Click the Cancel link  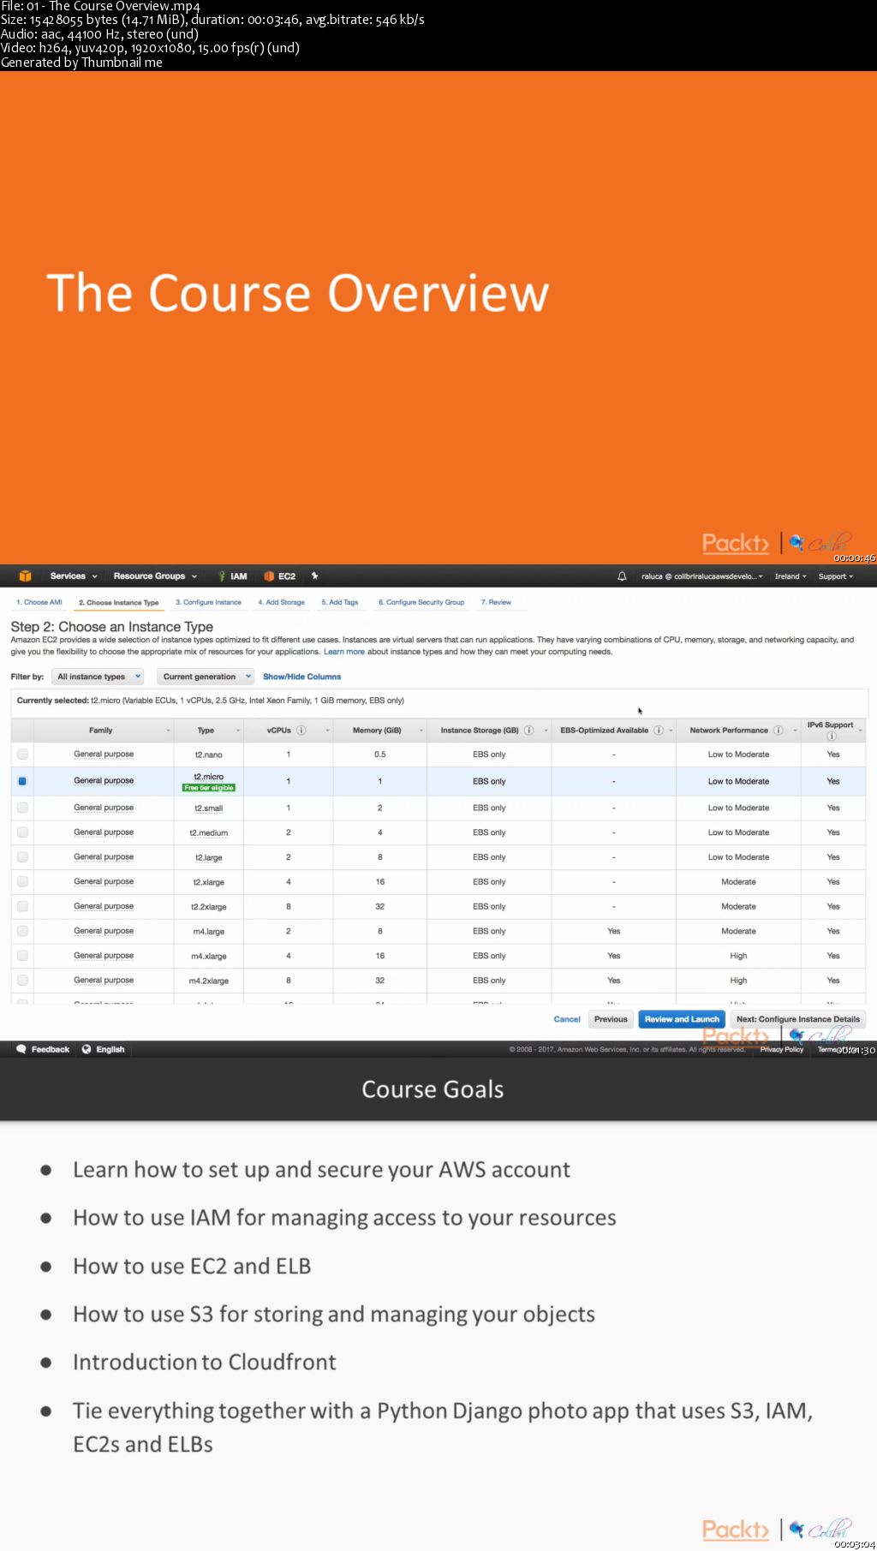[x=567, y=1019]
